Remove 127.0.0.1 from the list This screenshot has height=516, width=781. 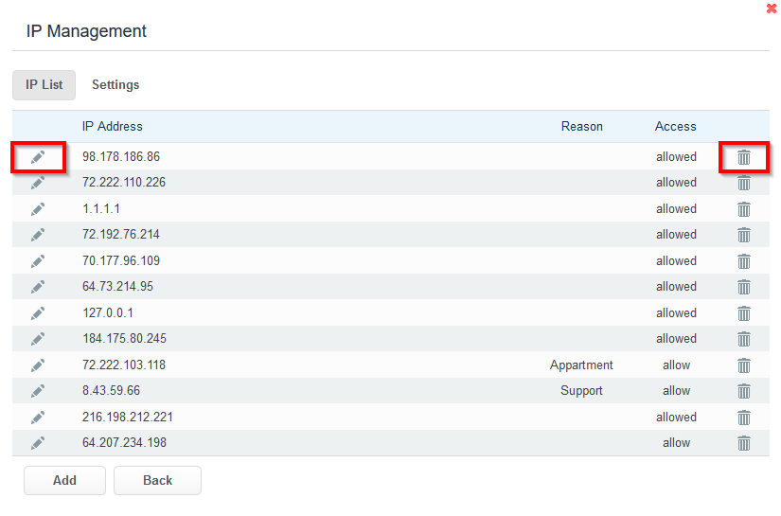744,313
